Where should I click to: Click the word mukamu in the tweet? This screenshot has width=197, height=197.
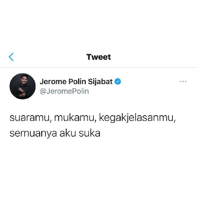point(74,118)
